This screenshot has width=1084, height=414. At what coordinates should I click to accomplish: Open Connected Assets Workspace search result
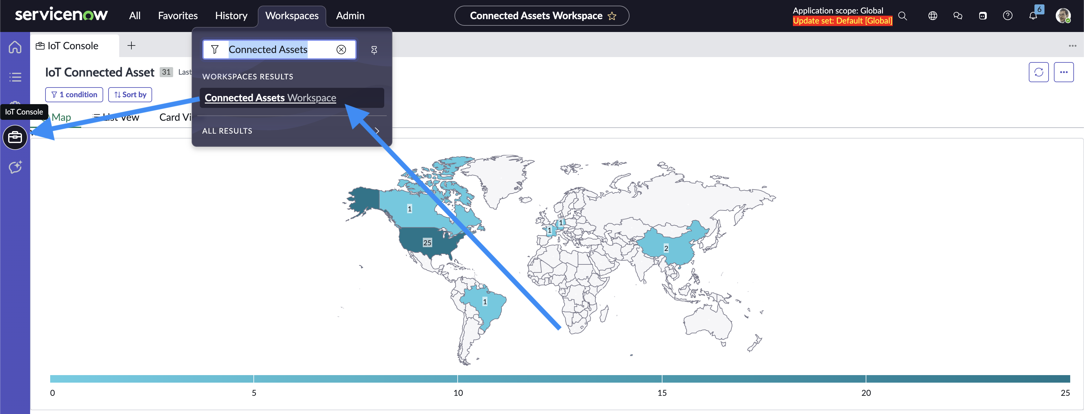(292, 98)
